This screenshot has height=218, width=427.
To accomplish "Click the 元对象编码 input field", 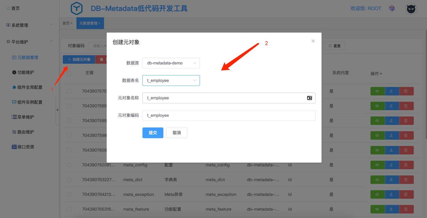I will click(229, 115).
